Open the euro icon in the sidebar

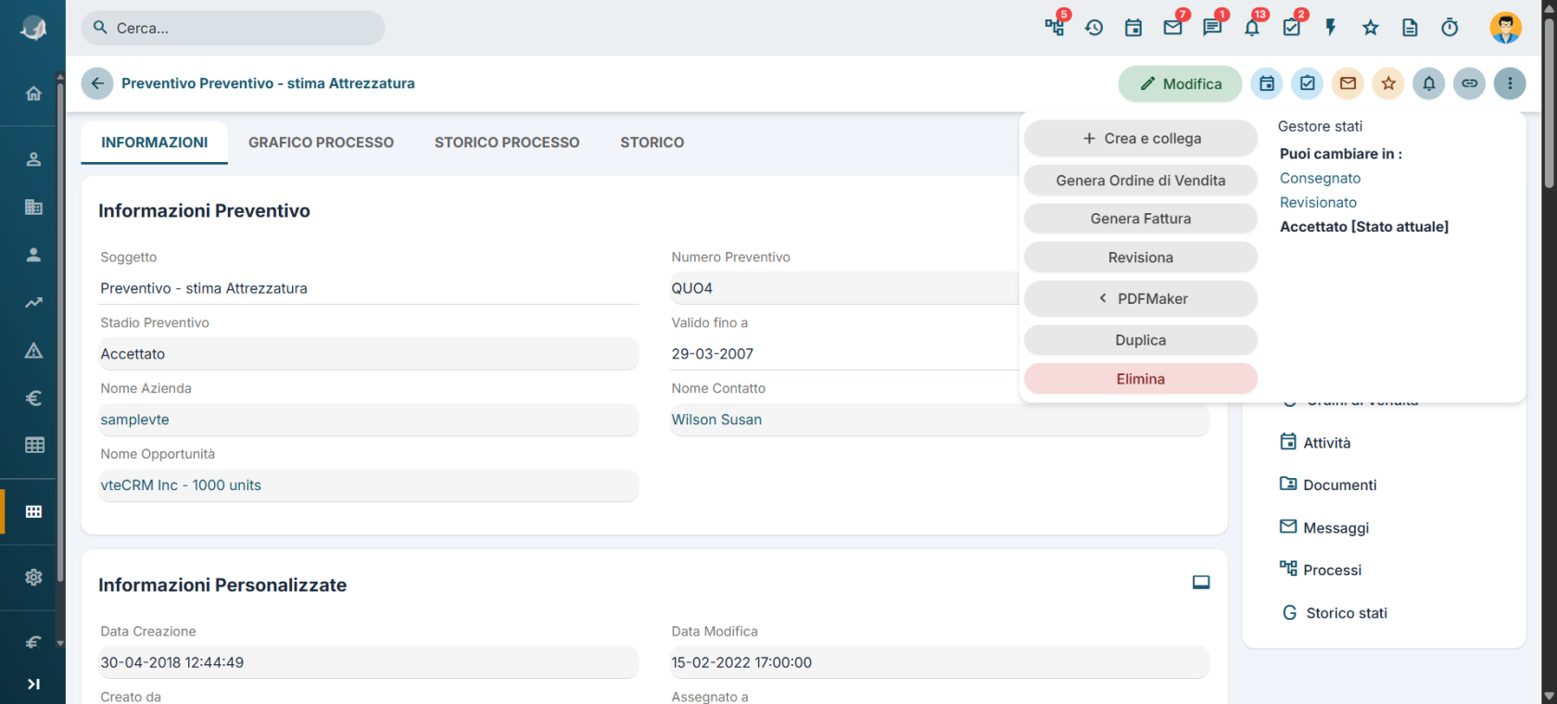33,398
